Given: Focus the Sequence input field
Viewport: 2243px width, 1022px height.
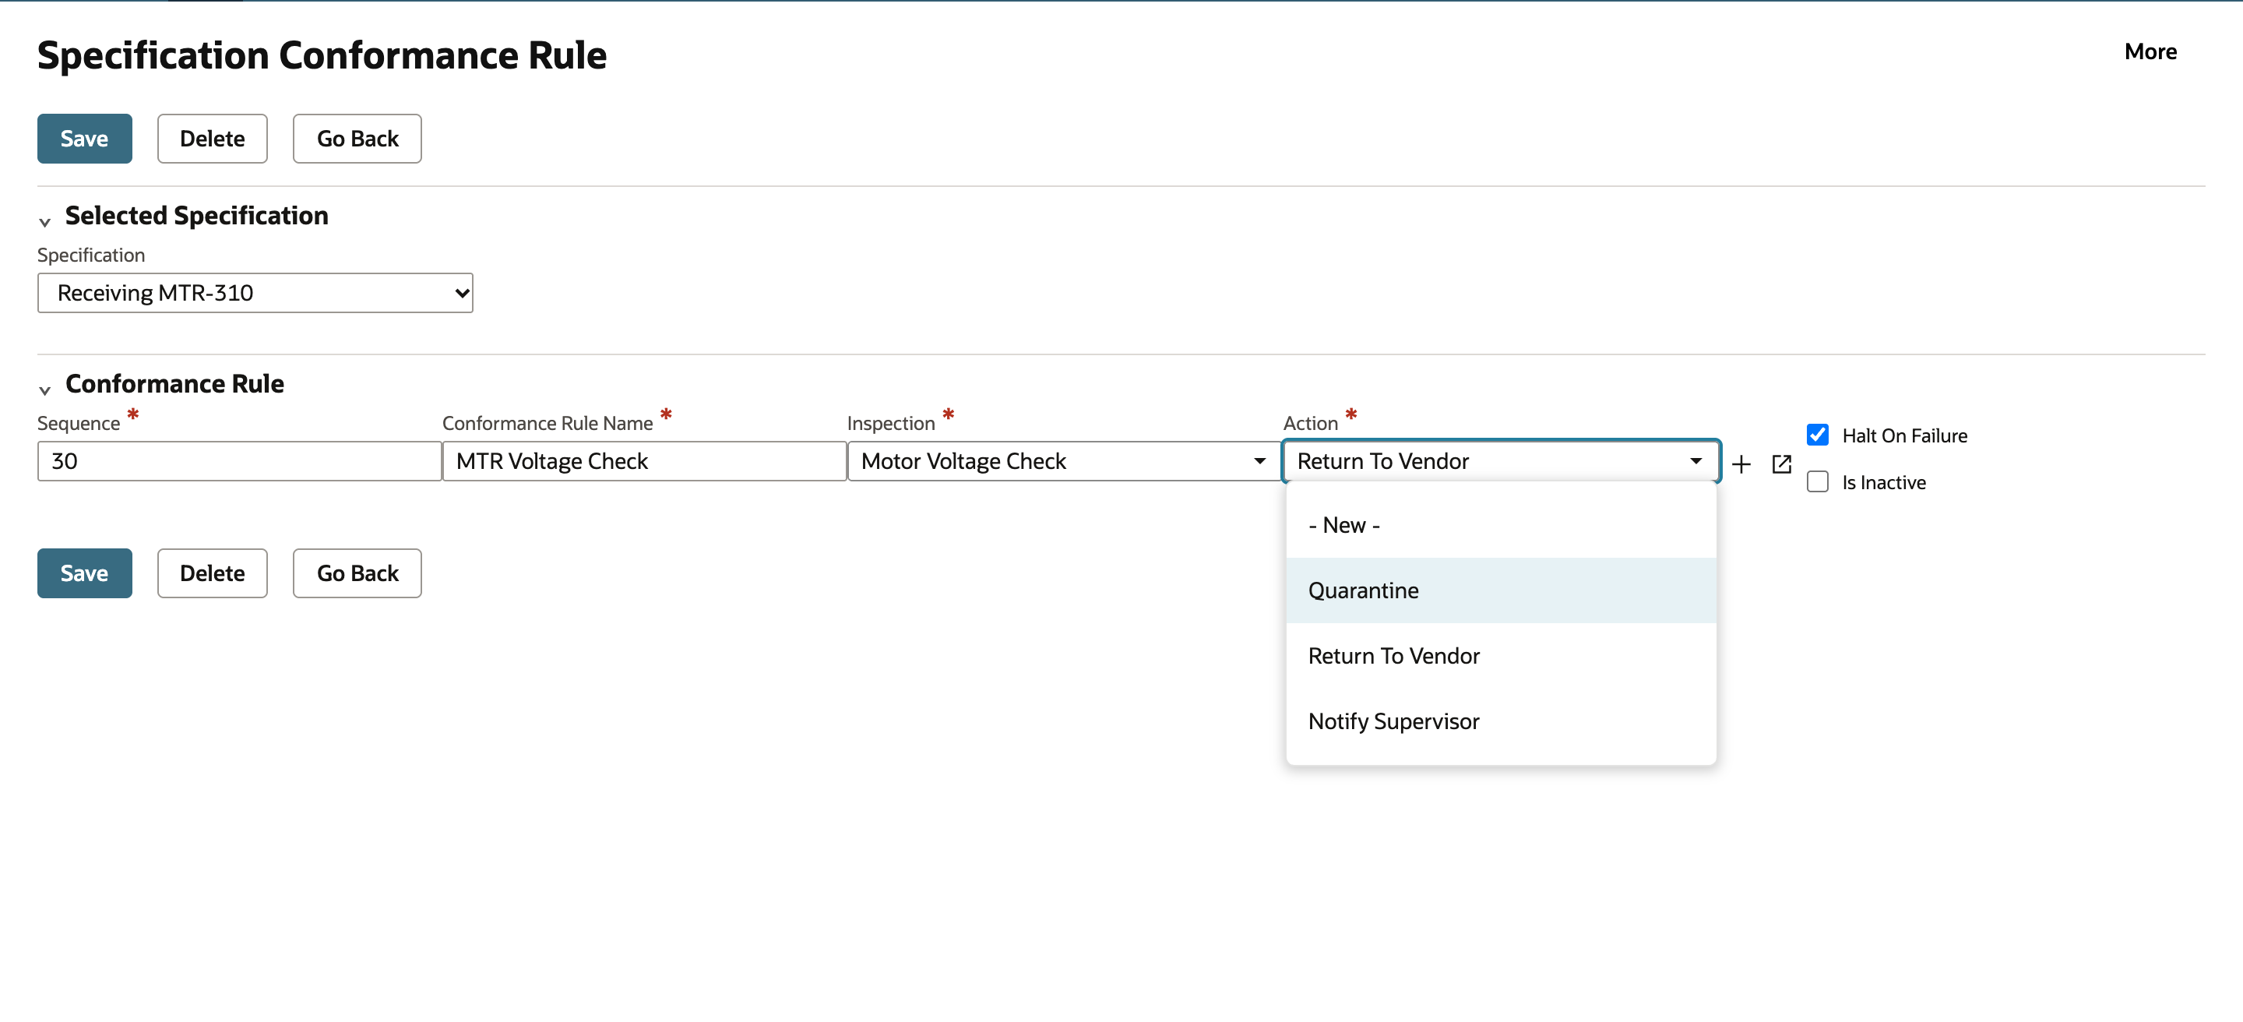Looking at the screenshot, I should coord(239,460).
